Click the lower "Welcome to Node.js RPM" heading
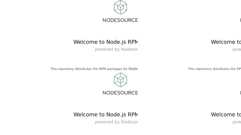 tap(106, 115)
